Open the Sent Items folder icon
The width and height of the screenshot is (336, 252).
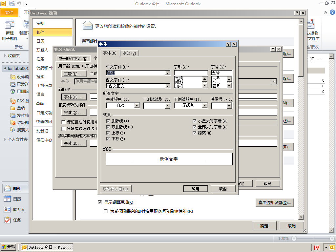13,84
